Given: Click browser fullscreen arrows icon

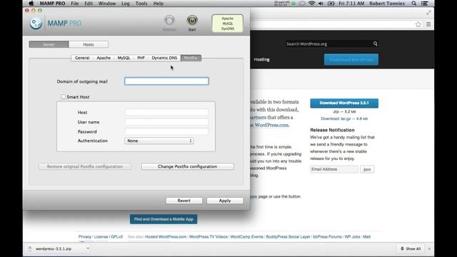Looking at the screenshot, I should [428, 13].
